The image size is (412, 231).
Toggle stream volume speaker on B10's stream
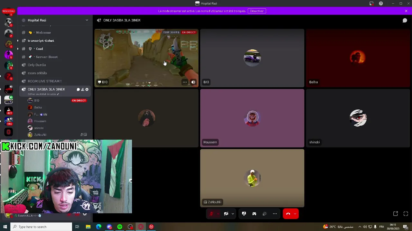coord(193,82)
